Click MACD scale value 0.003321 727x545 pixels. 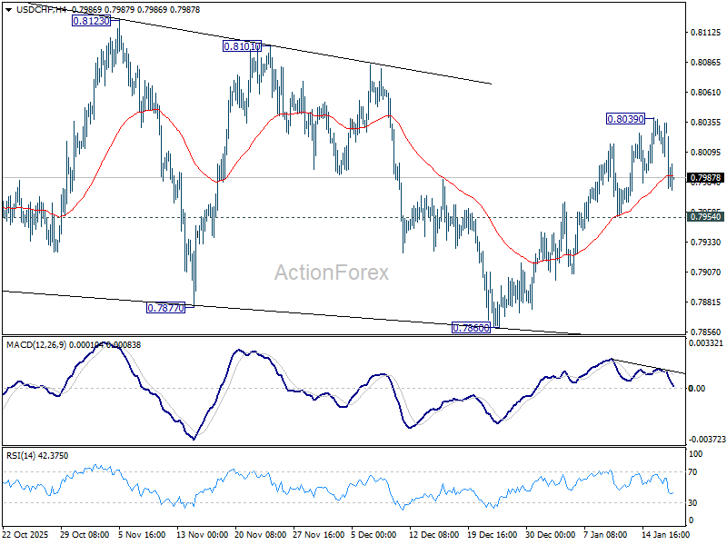click(x=706, y=343)
